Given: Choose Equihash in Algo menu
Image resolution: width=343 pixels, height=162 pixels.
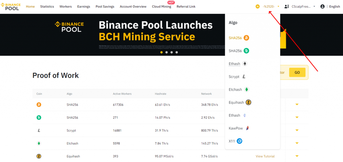Looking at the screenshot, I should 240,102.
